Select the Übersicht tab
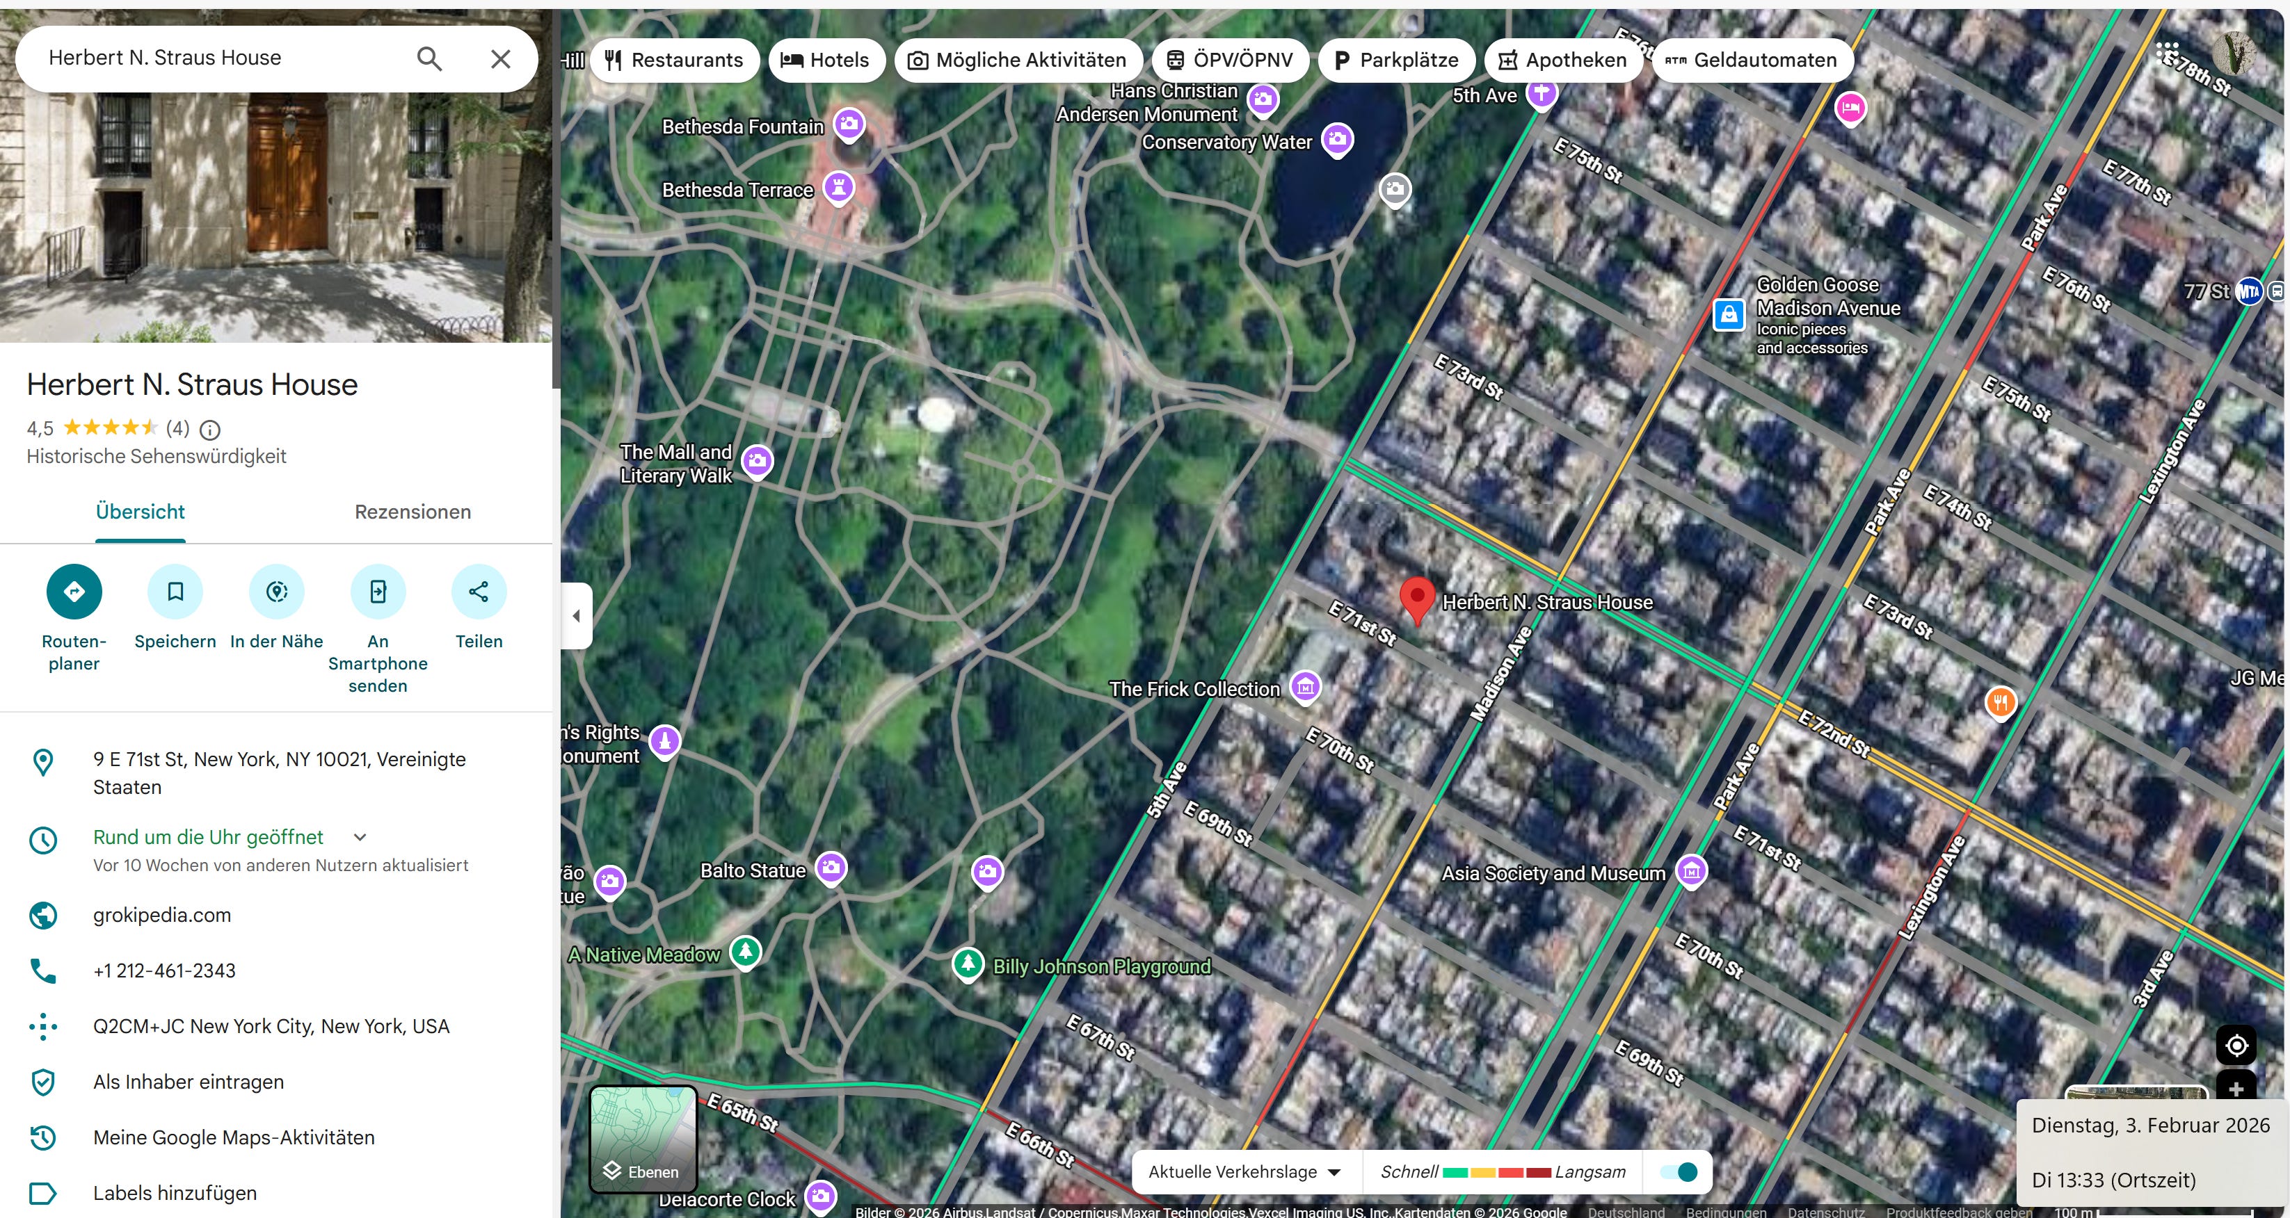This screenshot has width=2290, height=1218. point(141,512)
